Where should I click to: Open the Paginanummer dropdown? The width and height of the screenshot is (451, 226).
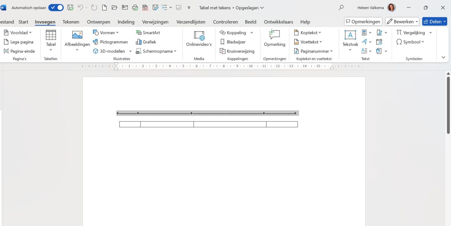pyautogui.click(x=314, y=51)
